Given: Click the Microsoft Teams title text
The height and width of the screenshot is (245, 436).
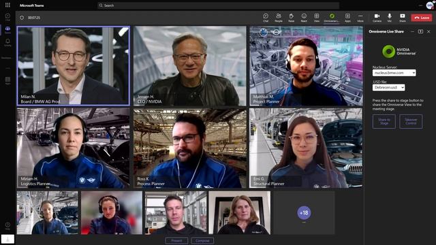Looking at the screenshot, I should point(32,5).
